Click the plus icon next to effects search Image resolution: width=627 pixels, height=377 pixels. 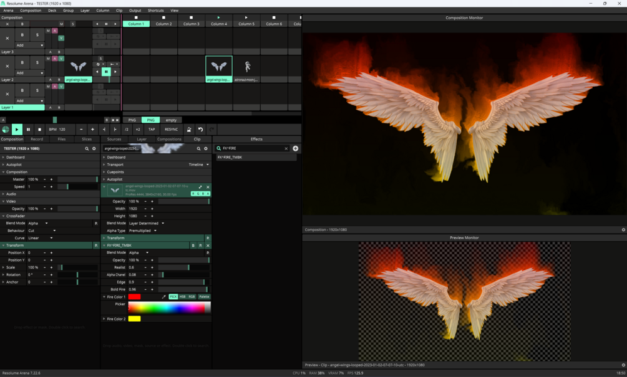[296, 148]
